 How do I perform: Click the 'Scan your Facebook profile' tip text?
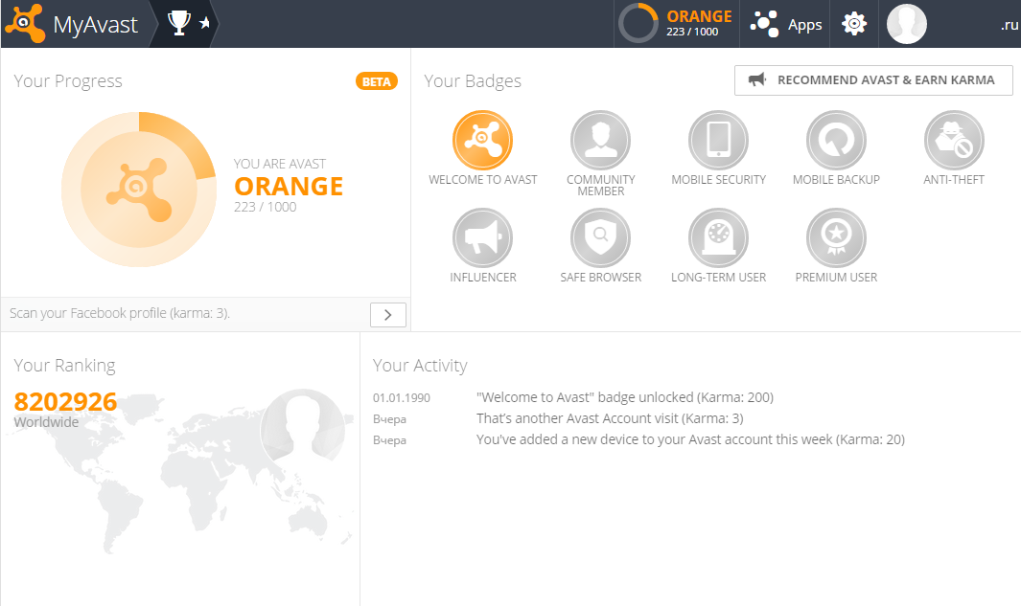point(120,313)
